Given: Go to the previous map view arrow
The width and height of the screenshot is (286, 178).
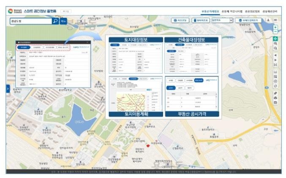Looking at the screenshot, I should (x=275, y=55).
